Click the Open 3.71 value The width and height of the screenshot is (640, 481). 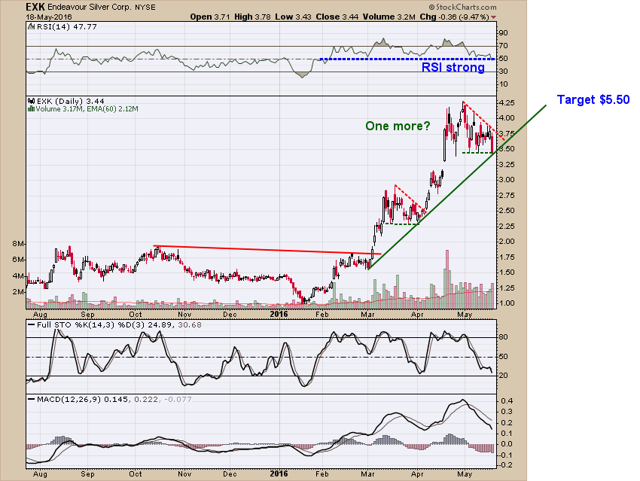pyautogui.click(x=211, y=17)
